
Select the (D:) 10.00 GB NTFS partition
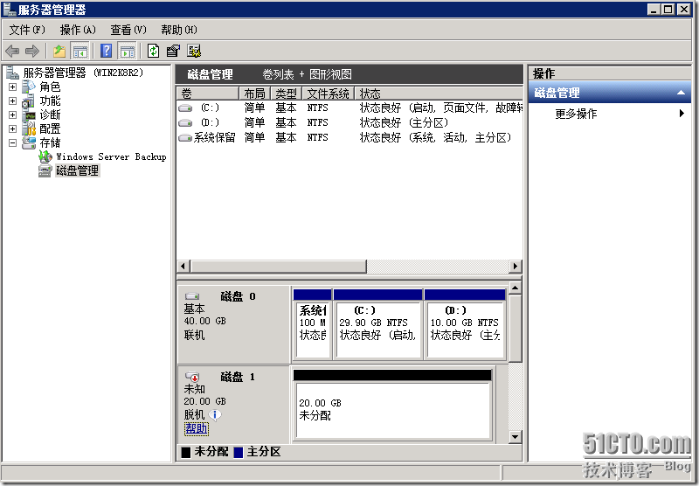pos(465,324)
